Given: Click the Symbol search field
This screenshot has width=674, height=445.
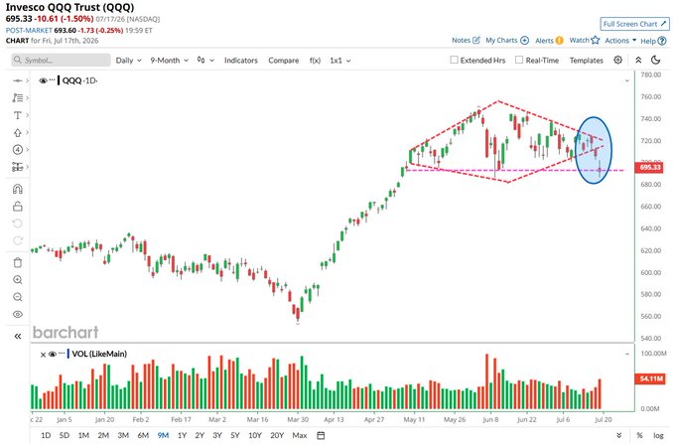Looking at the screenshot, I should point(61,61).
